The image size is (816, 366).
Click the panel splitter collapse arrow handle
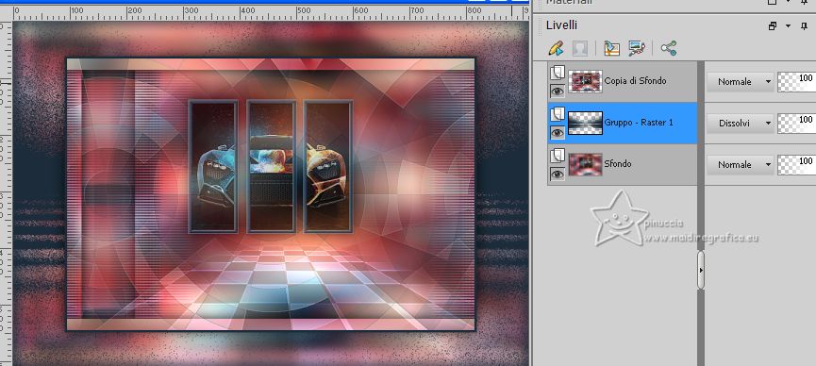[x=701, y=270]
